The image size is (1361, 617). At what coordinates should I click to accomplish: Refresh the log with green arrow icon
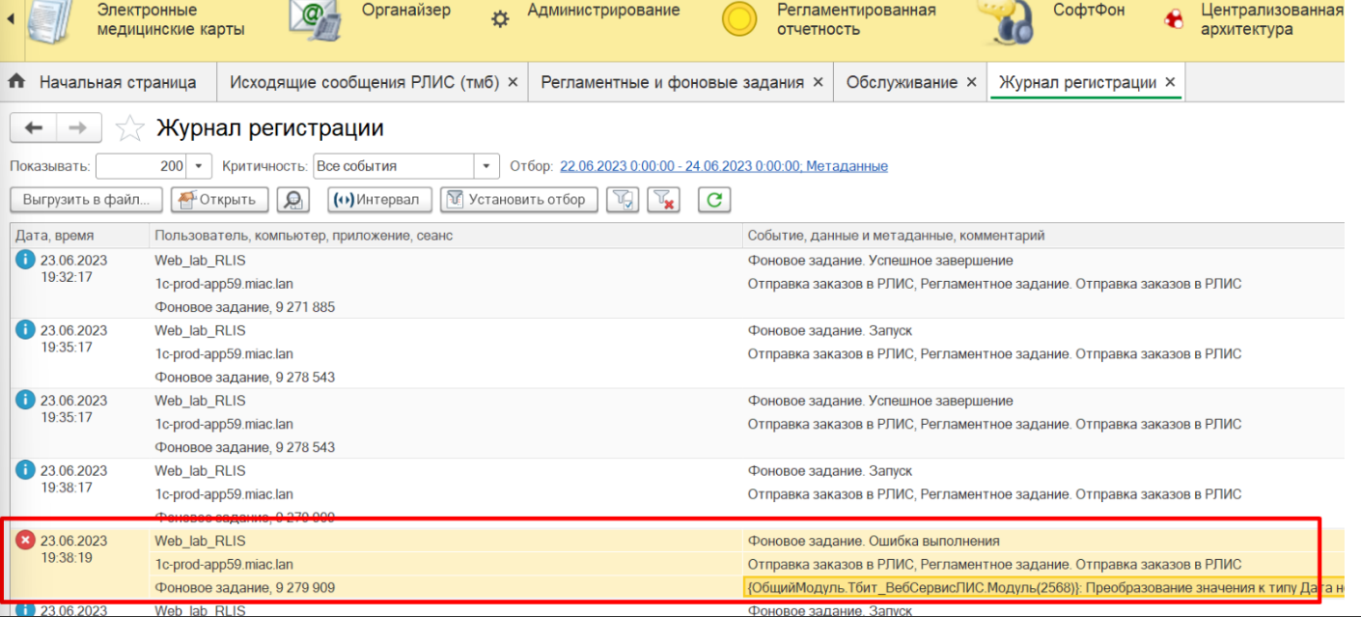713,200
